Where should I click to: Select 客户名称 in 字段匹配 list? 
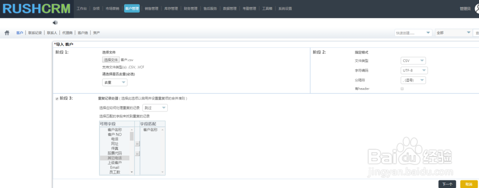point(150,130)
